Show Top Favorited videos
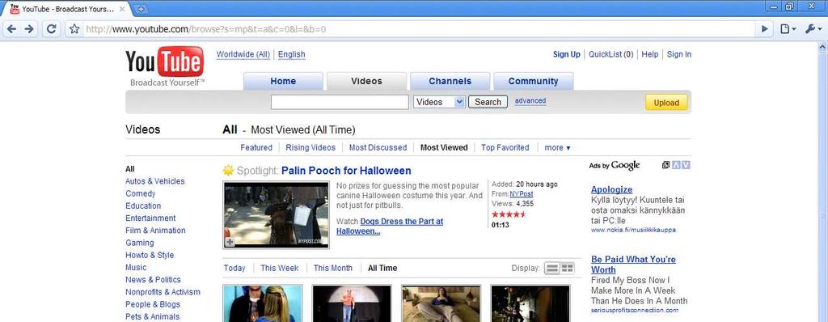The height and width of the screenshot is (322, 828). coord(505,147)
